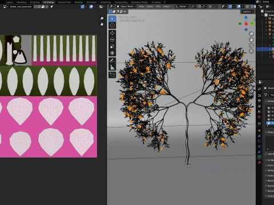274x205 pixels.
Task: Open the Object properties tab (orange square)
Action: (259, 130)
